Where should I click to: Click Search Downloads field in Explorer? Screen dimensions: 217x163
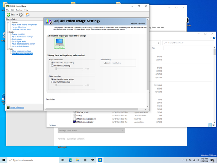(x=188, y=43)
